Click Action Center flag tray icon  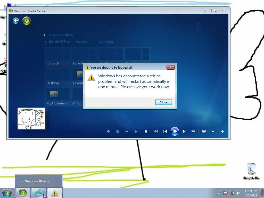tap(226, 193)
